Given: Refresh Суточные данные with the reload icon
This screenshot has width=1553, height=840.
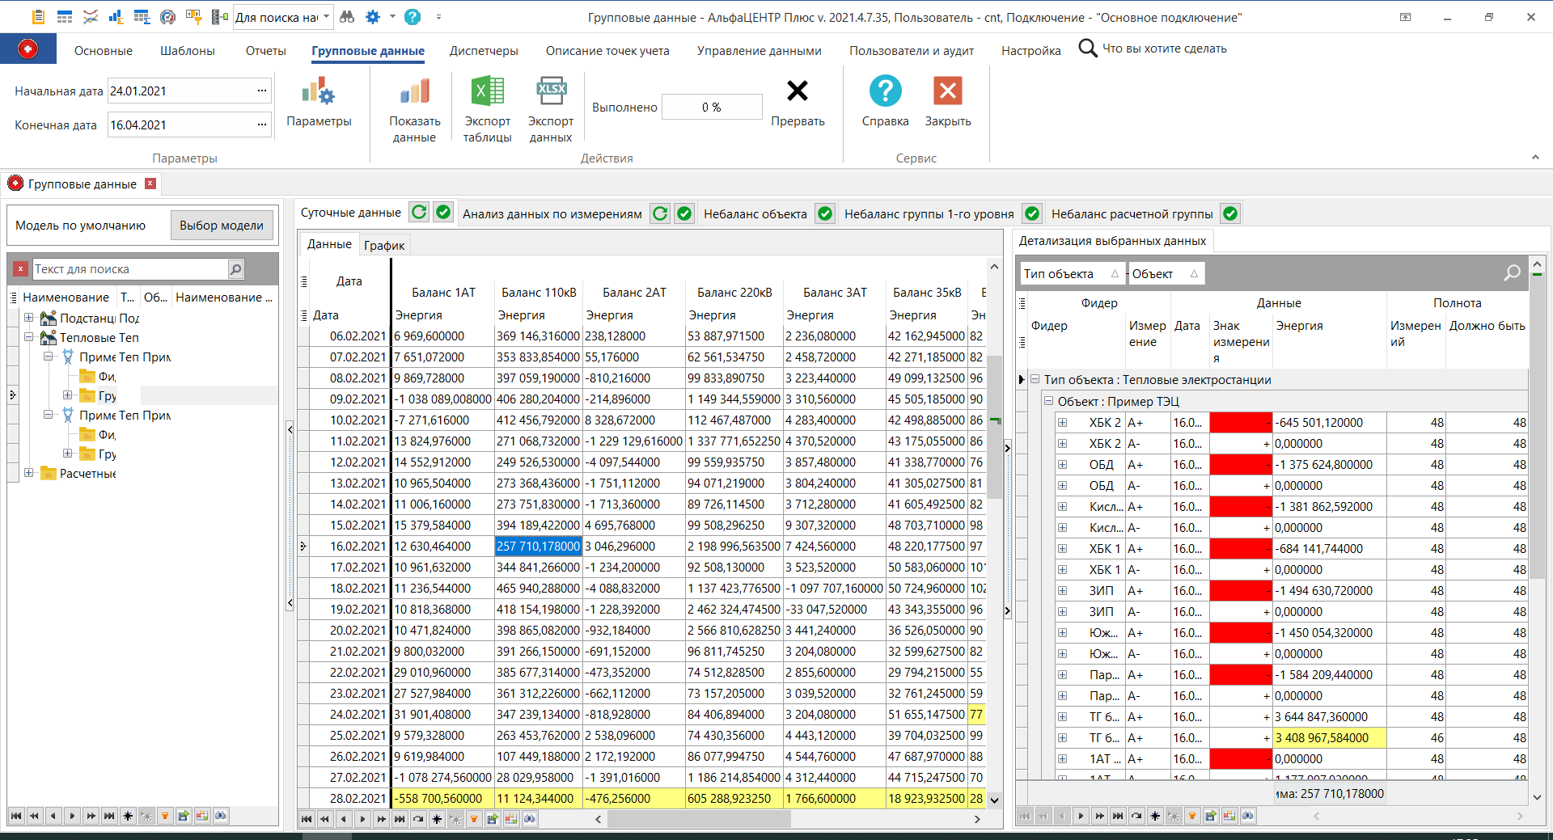Looking at the screenshot, I should click(x=419, y=213).
